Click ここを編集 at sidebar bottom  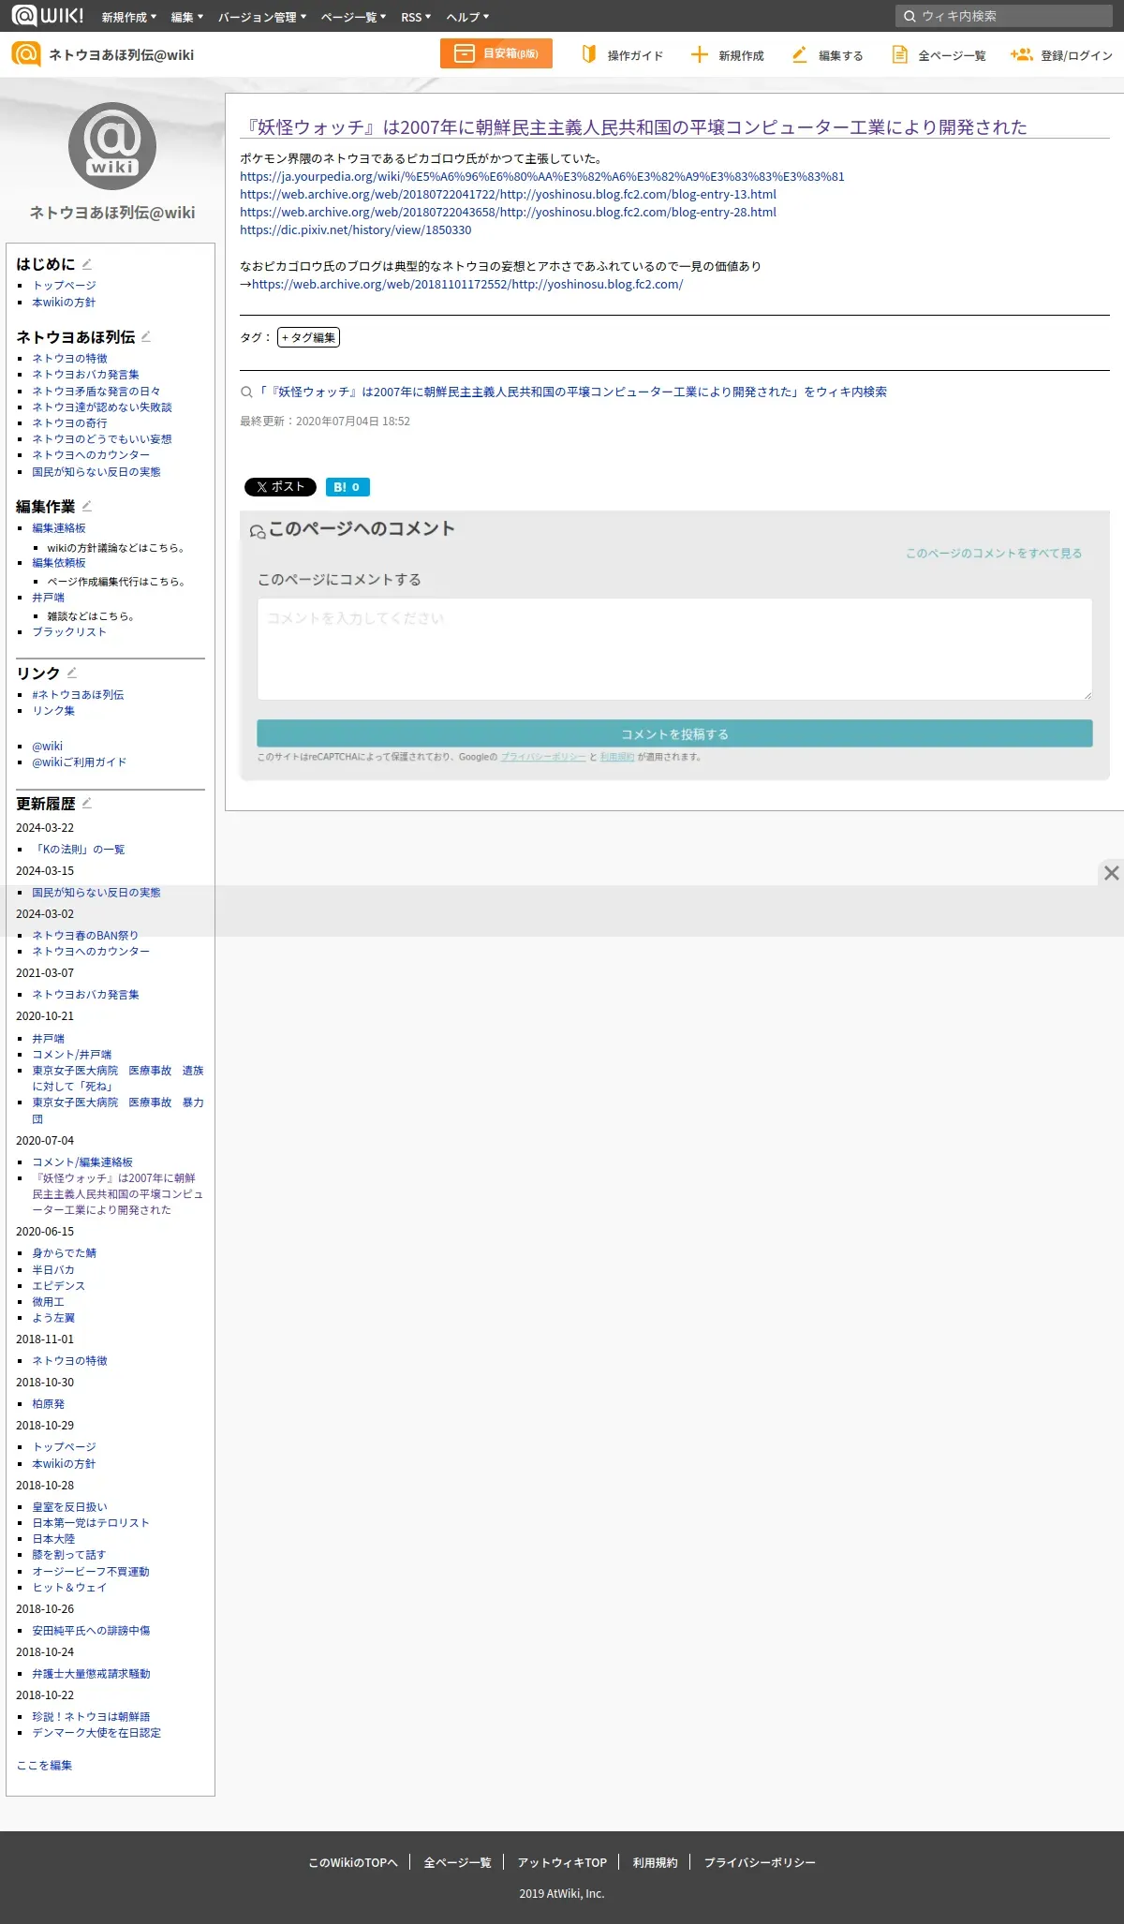pos(44,1765)
